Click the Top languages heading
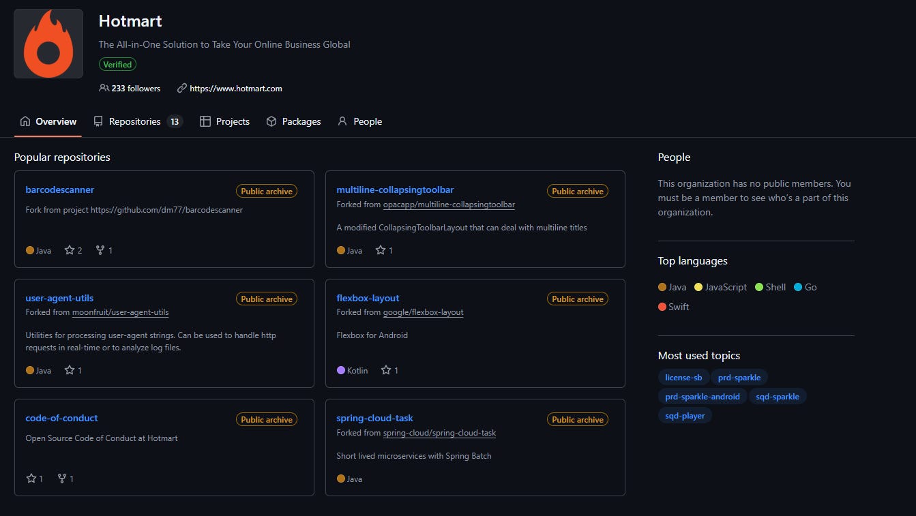916x516 pixels. (692, 260)
